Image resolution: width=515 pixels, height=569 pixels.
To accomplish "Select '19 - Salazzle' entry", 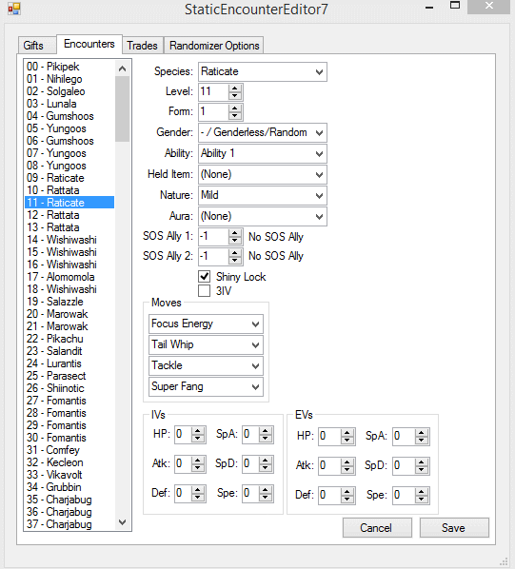I will pos(69,302).
